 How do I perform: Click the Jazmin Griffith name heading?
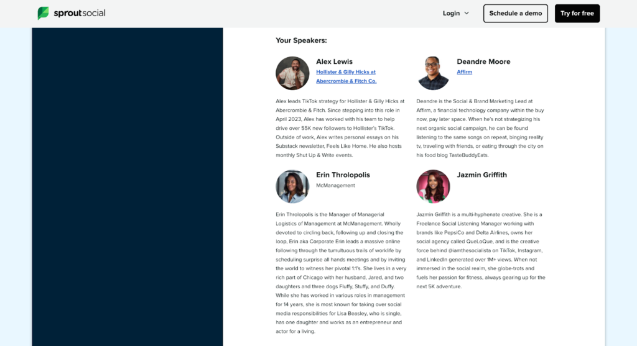(x=482, y=175)
